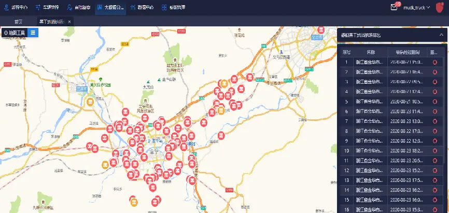Screen dimensions: 449x213
Task: Locate row 7 site via red circle icon
Action: tap(434, 121)
